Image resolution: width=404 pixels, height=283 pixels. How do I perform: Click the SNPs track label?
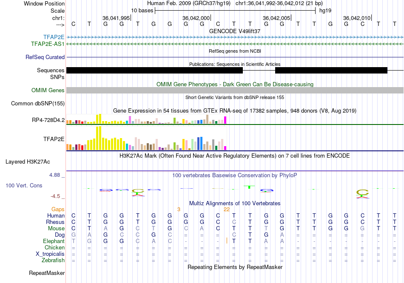(57, 77)
